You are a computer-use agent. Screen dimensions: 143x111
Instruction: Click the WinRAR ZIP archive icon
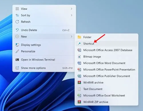click(79, 102)
